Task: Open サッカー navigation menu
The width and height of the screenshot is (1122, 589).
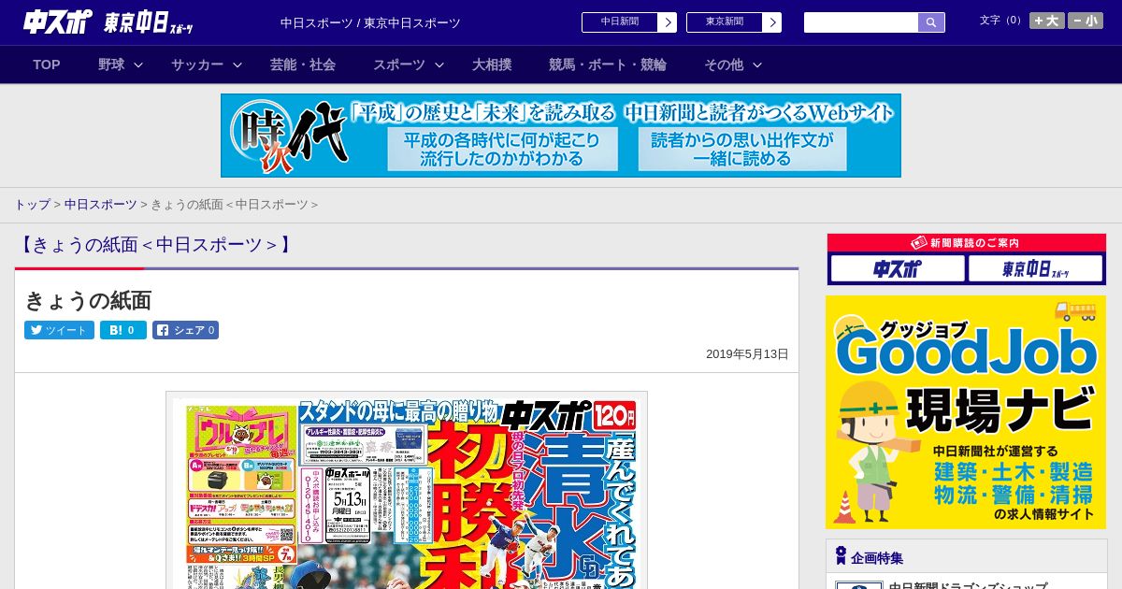Action: tap(196, 65)
